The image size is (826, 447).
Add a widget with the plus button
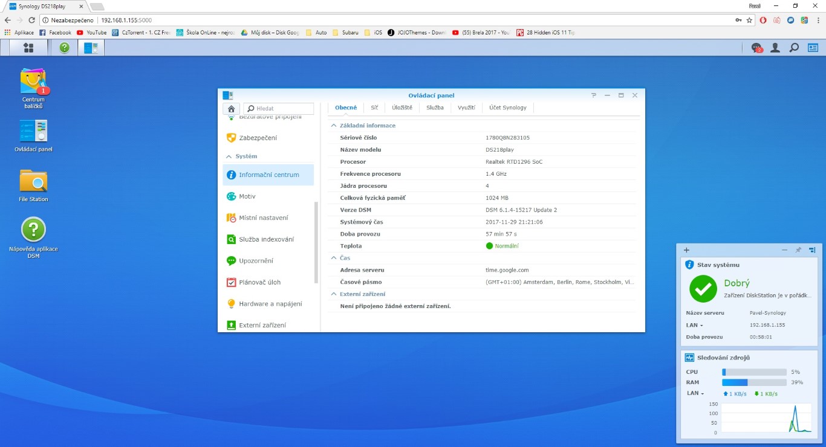click(686, 250)
